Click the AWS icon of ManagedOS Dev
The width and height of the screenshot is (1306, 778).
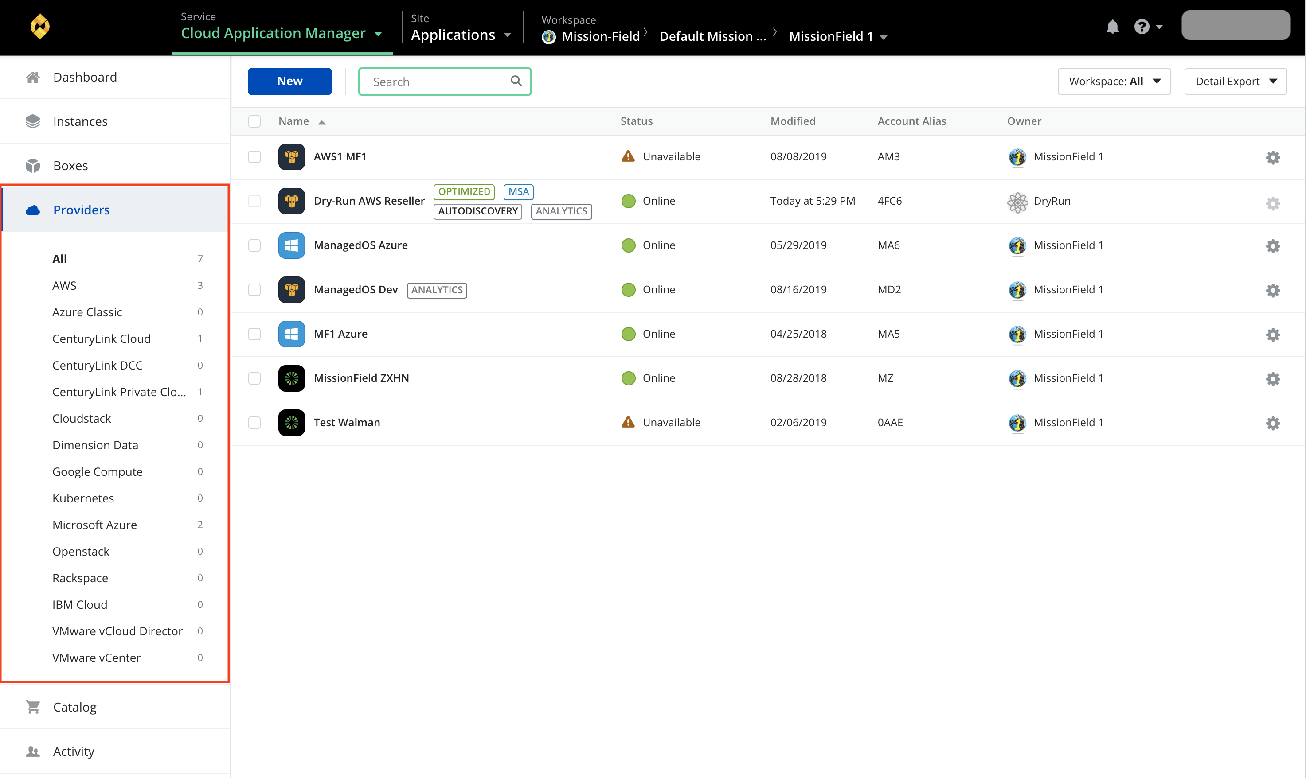coord(292,289)
